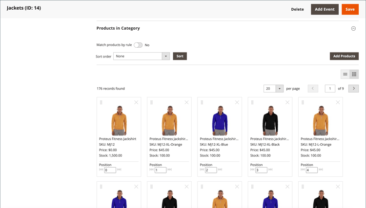Go to previous page of products
Image resolution: width=366 pixels, height=208 pixels.
click(313, 89)
